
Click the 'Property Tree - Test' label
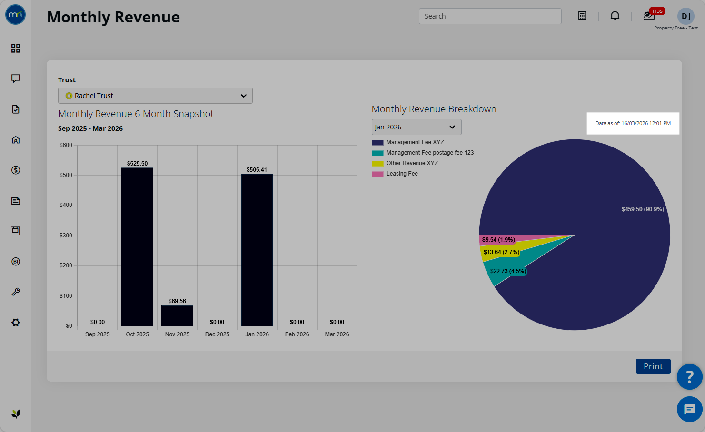click(x=676, y=28)
